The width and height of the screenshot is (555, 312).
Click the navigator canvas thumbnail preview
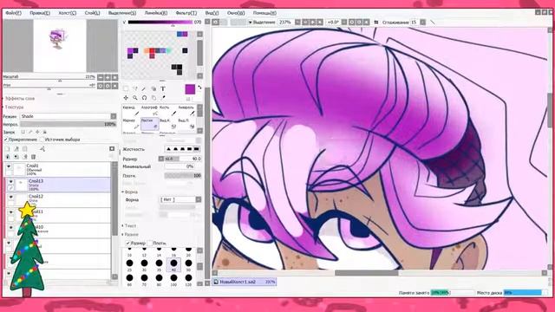coord(60,45)
